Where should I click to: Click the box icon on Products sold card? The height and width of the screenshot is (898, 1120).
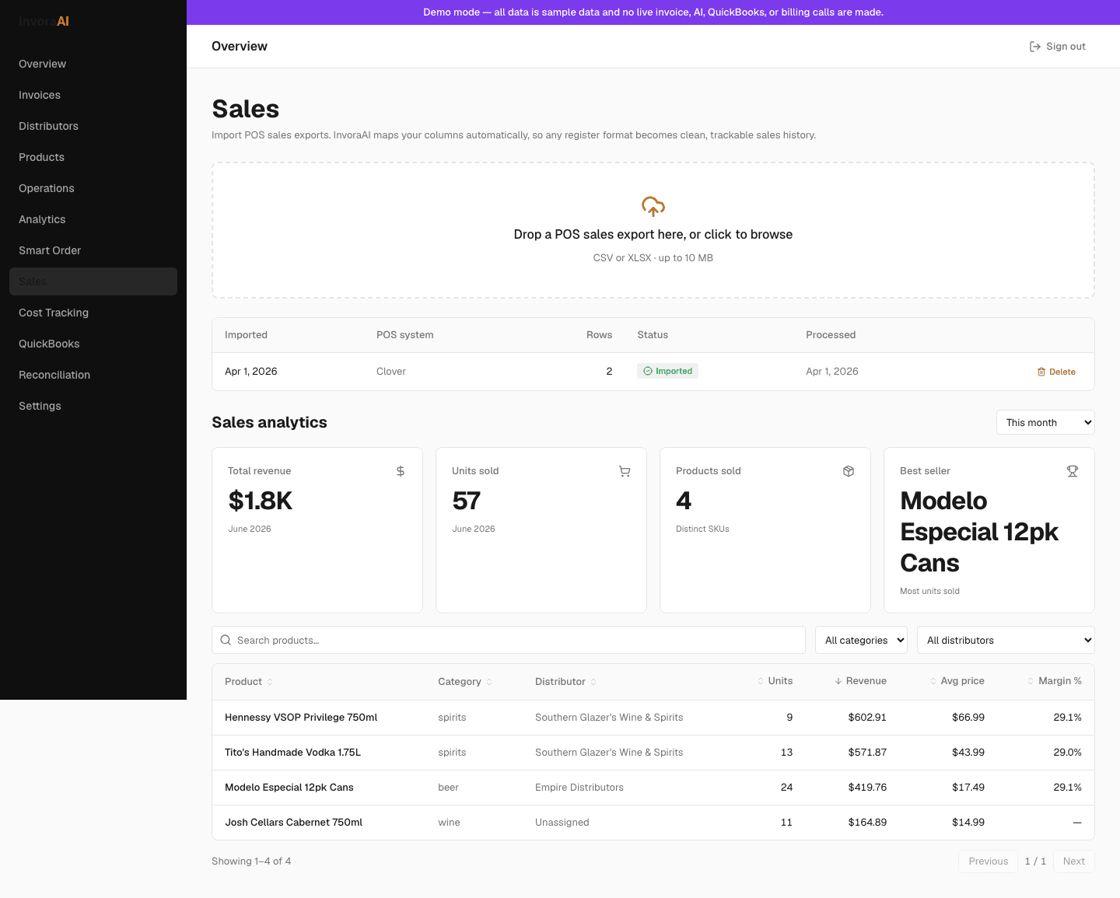click(x=849, y=471)
